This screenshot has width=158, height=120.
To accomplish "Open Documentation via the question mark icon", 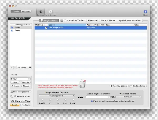I will 12,96.
